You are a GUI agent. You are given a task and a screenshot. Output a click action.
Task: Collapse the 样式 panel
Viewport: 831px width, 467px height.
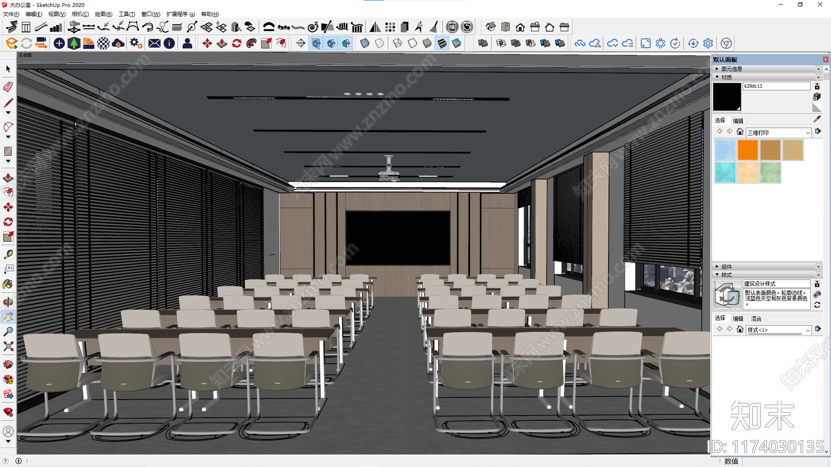click(x=717, y=275)
